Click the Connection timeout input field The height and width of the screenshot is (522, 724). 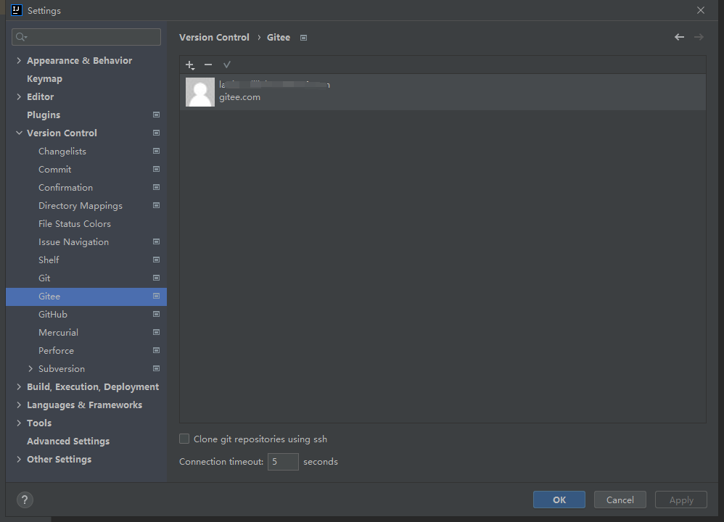[x=283, y=462]
